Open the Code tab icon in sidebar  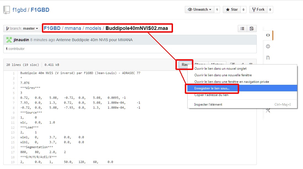coord(268,35)
